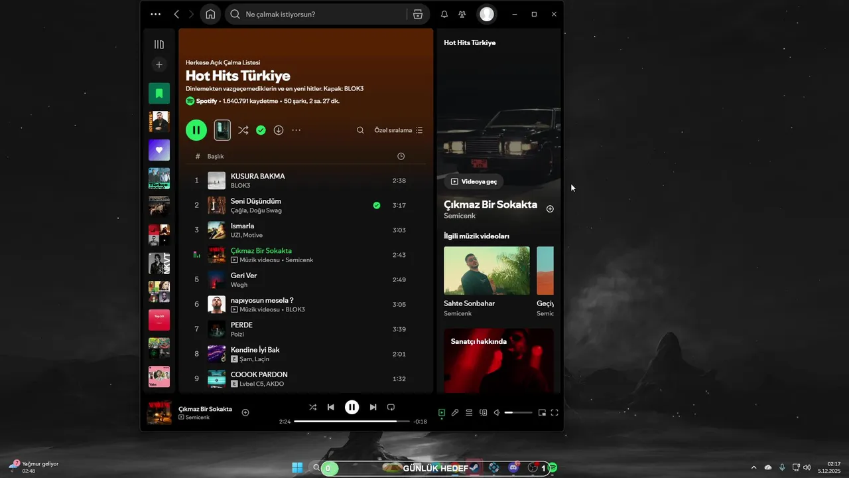The width and height of the screenshot is (849, 478).
Task: Open the 'Özel sıralama' sort dropdown
Action: coord(399,130)
